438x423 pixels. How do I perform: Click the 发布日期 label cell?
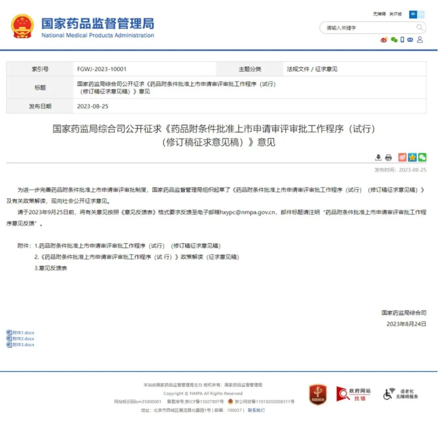(40, 106)
